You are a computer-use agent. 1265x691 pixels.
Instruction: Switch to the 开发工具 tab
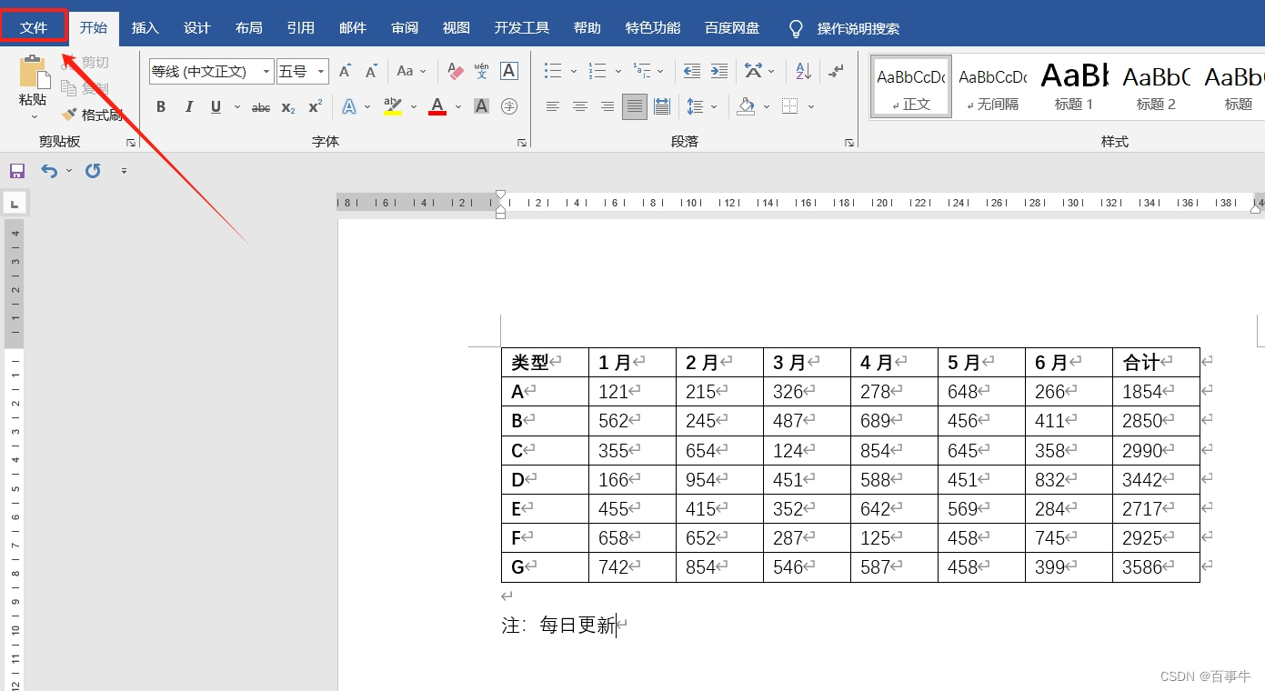[x=522, y=28]
